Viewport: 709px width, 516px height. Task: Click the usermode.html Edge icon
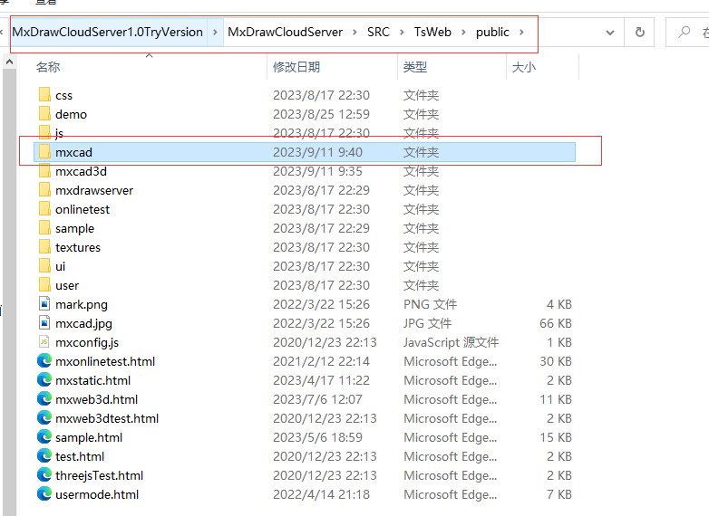click(x=44, y=494)
